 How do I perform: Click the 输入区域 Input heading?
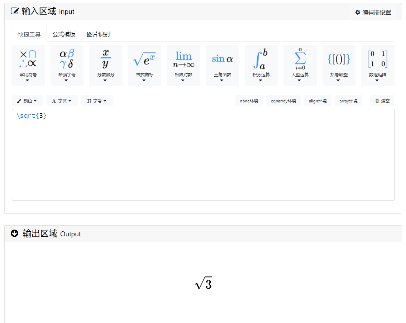click(48, 11)
